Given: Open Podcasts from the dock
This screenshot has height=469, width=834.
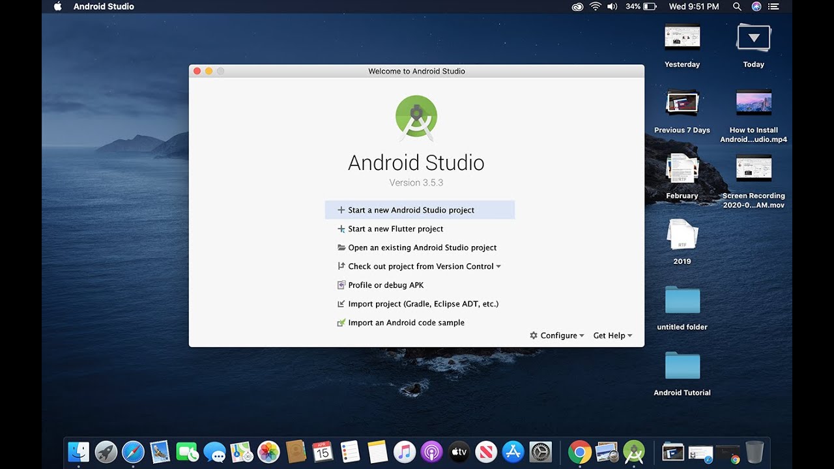Looking at the screenshot, I should (x=431, y=451).
